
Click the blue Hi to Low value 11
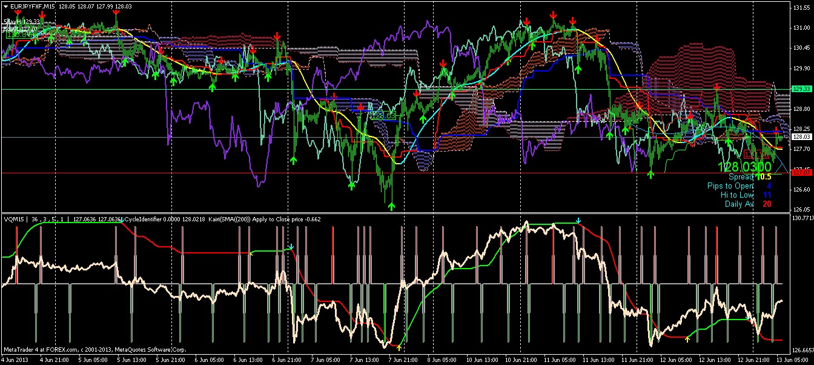767,195
